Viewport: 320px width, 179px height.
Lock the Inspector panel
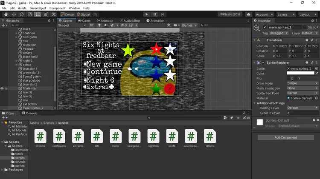312,20
